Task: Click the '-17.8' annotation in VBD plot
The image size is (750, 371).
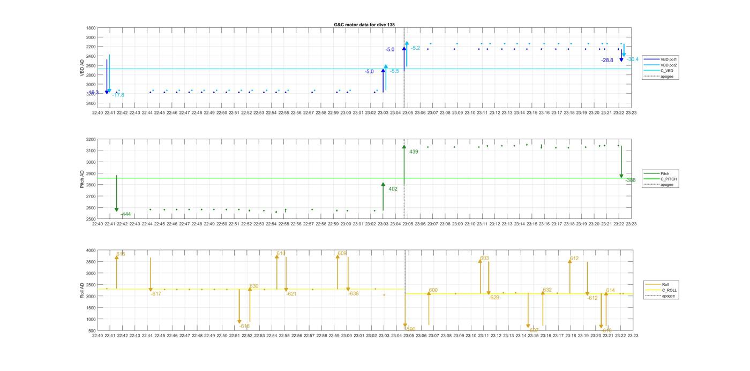Action: click(x=118, y=95)
